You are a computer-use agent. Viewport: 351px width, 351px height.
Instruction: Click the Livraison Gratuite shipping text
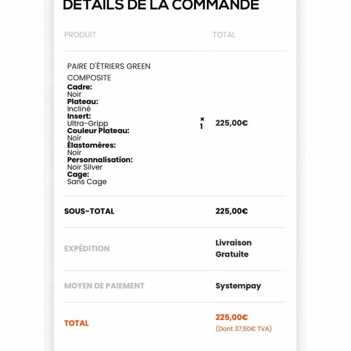point(234,249)
